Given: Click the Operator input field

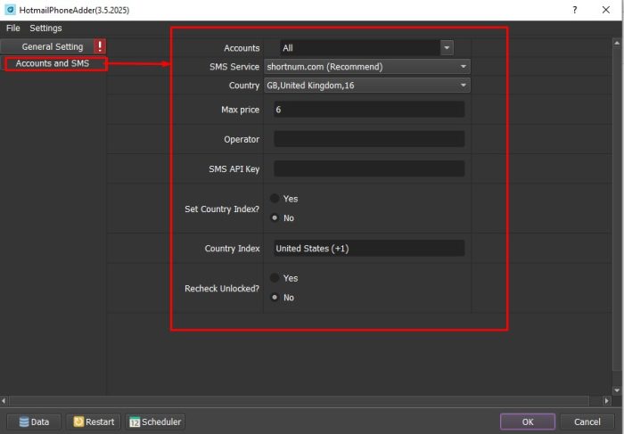Looking at the screenshot, I should pyautogui.click(x=369, y=139).
